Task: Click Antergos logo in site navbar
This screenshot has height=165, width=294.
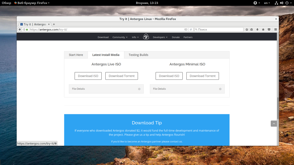Action: click(x=146, y=36)
